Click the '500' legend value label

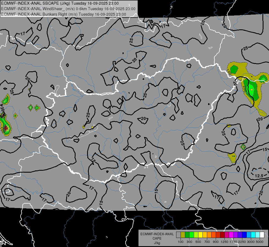[198, 242]
